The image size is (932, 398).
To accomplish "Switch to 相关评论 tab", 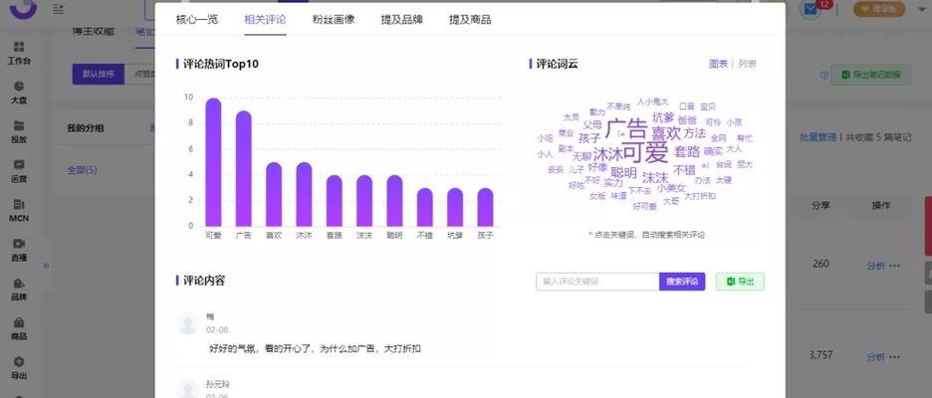I will (265, 20).
